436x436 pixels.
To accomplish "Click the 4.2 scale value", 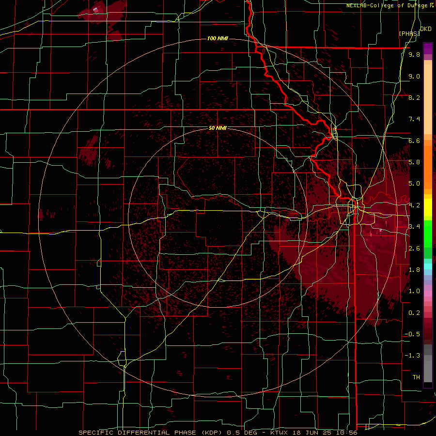I will click(414, 205).
